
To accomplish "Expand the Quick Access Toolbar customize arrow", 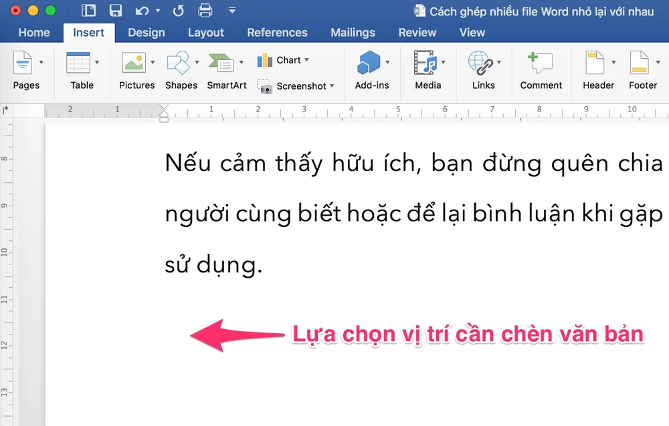I will coord(232,11).
